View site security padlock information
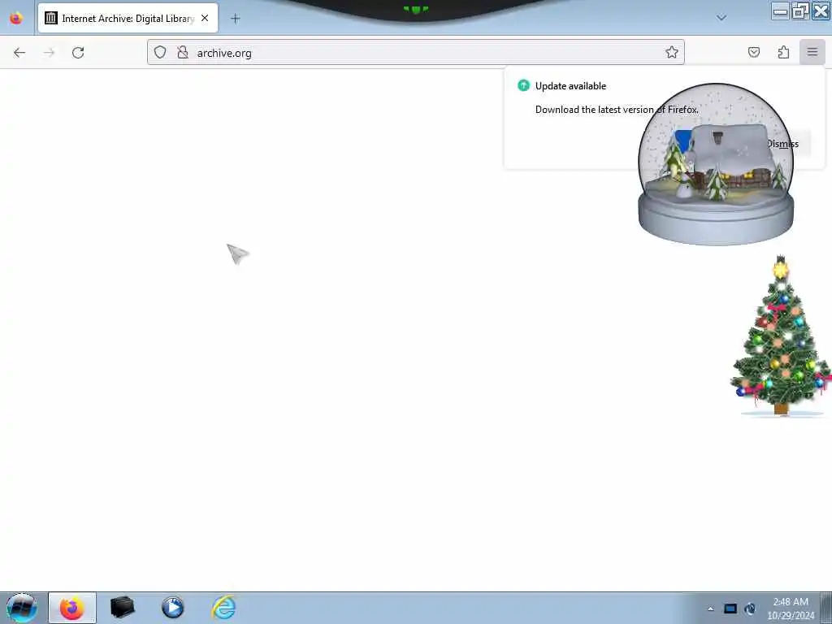The image size is (832, 624). click(183, 52)
